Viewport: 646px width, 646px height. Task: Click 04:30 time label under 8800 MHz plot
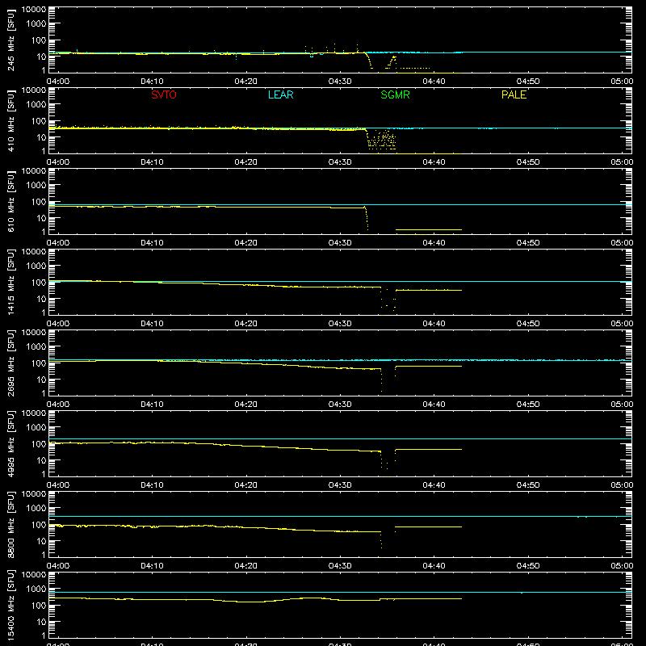[340, 566]
